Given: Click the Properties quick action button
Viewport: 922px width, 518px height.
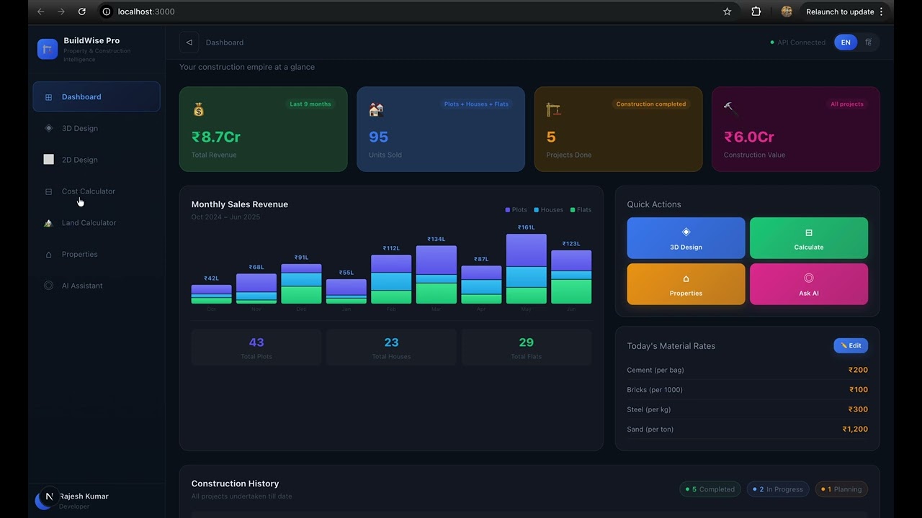Looking at the screenshot, I should click(x=686, y=284).
